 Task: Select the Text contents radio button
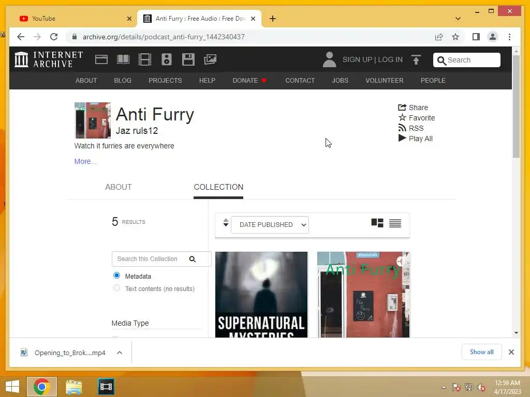[116, 288]
